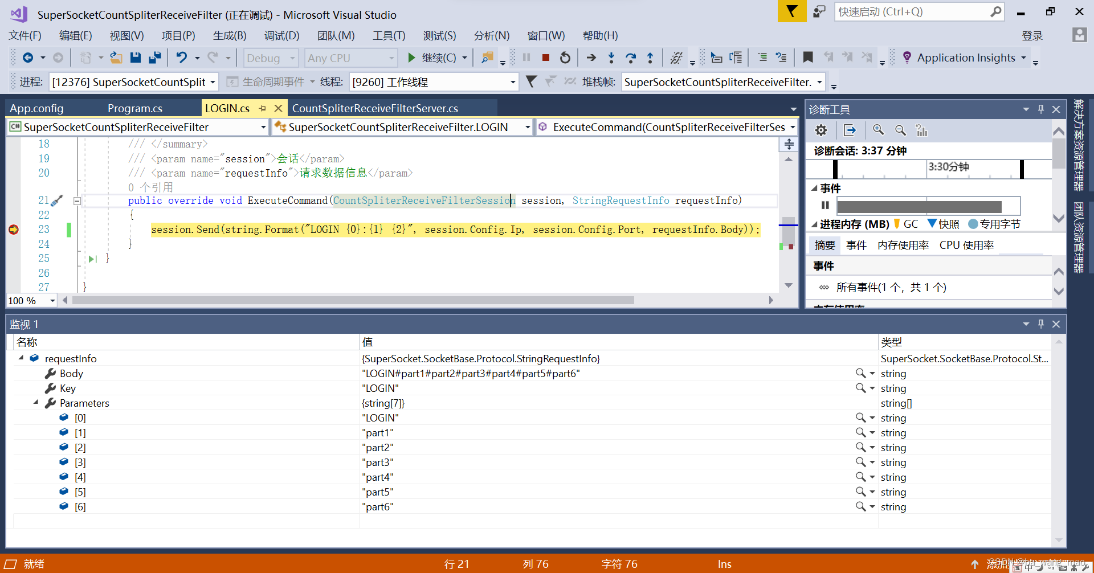This screenshot has width=1094, height=573.
Task: Click the 登录 sign-in link
Action: tap(1032, 36)
